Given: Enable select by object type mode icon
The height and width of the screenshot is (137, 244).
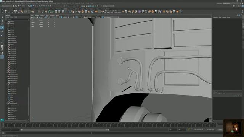Looking at the screenshot, I should (x=31, y=6).
